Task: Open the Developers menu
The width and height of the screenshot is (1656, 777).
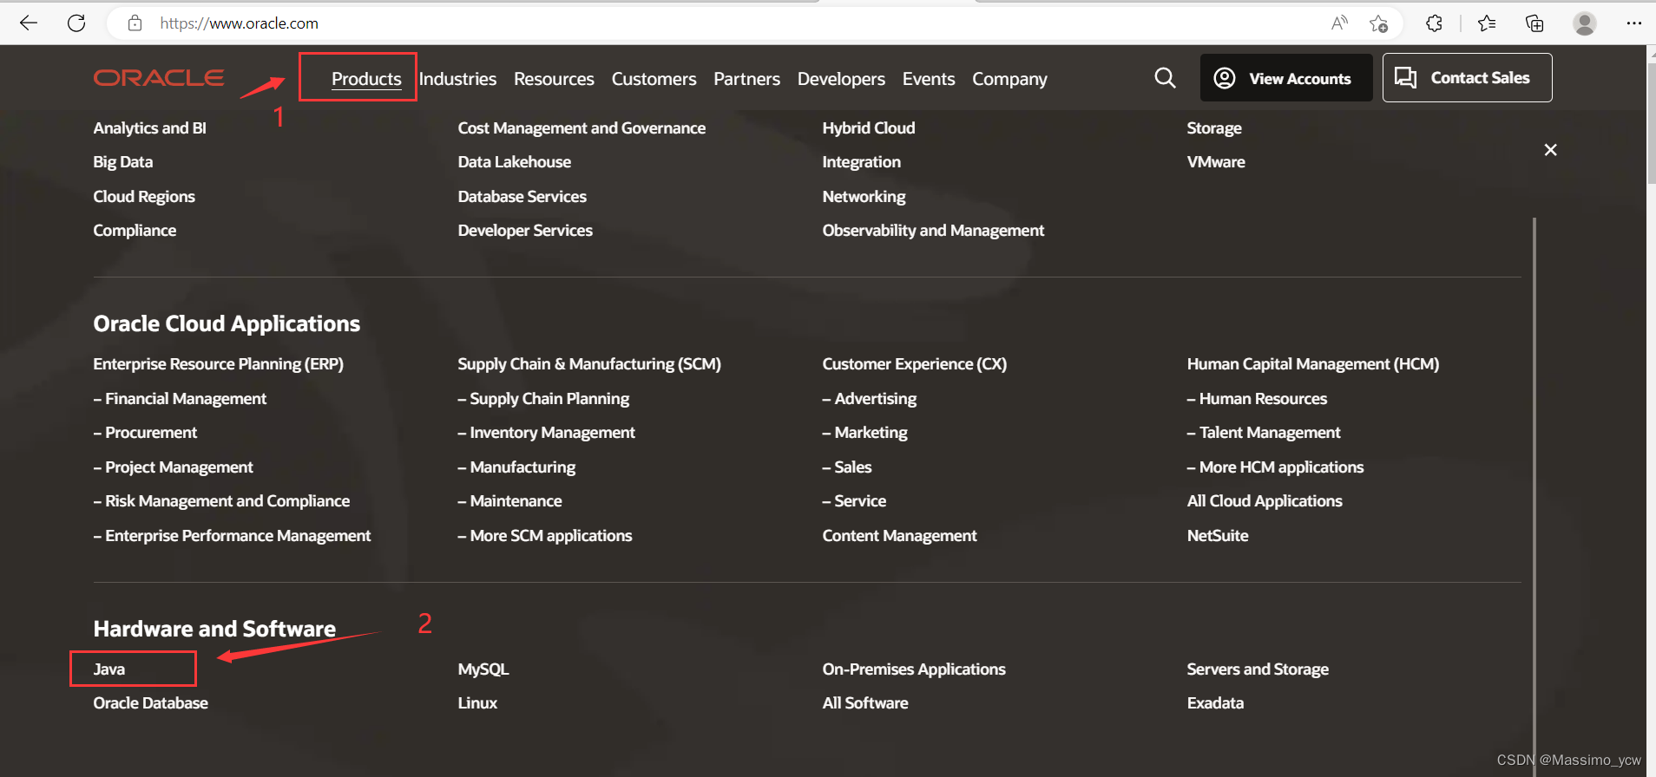Action: coord(841,79)
